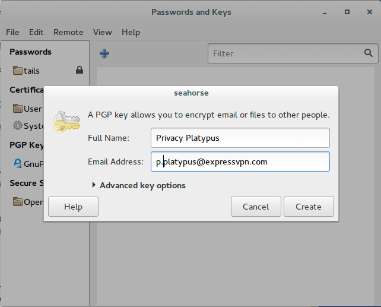Click the padlock icon beside tails
Screen dimensions: 381x307
[80, 70]
